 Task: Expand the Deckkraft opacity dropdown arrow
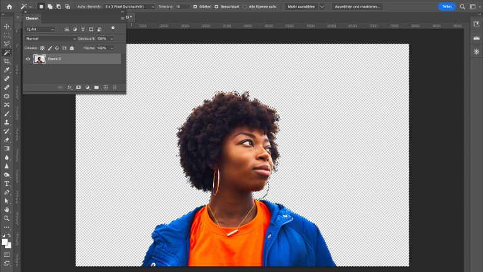click(x=112, y=38)
